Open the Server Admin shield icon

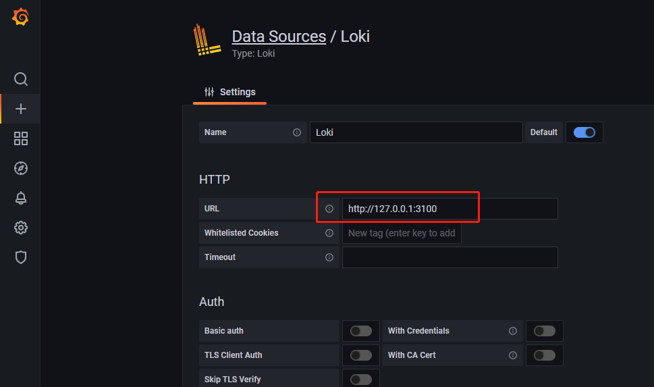tap(20, 257)
